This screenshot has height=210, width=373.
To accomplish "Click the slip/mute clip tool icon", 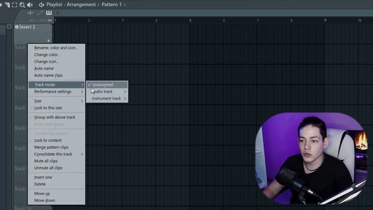I will 7,5.
